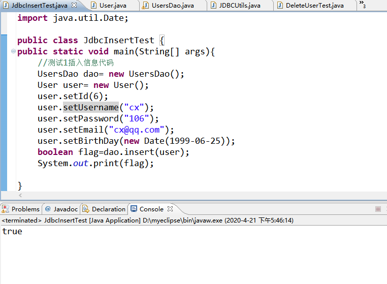Click the "106" password string
Image resolution: width=387 pixels, height=284 pixels.
(137, 119)
